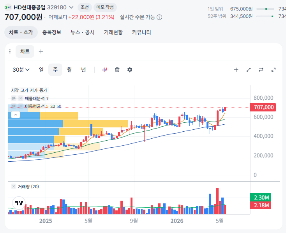
Task: Click the 시작 고가 저가 종가 legend
Action: [29, 90]
